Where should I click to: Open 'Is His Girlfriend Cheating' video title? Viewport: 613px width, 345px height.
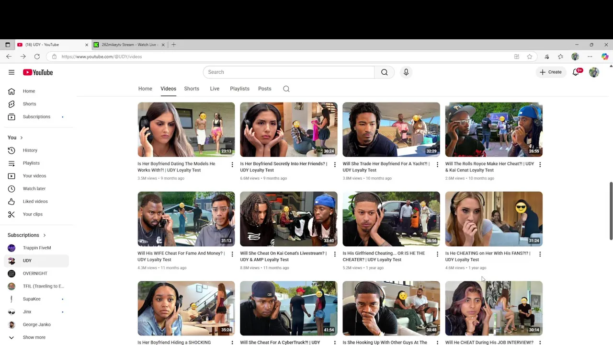coord(384,256)
